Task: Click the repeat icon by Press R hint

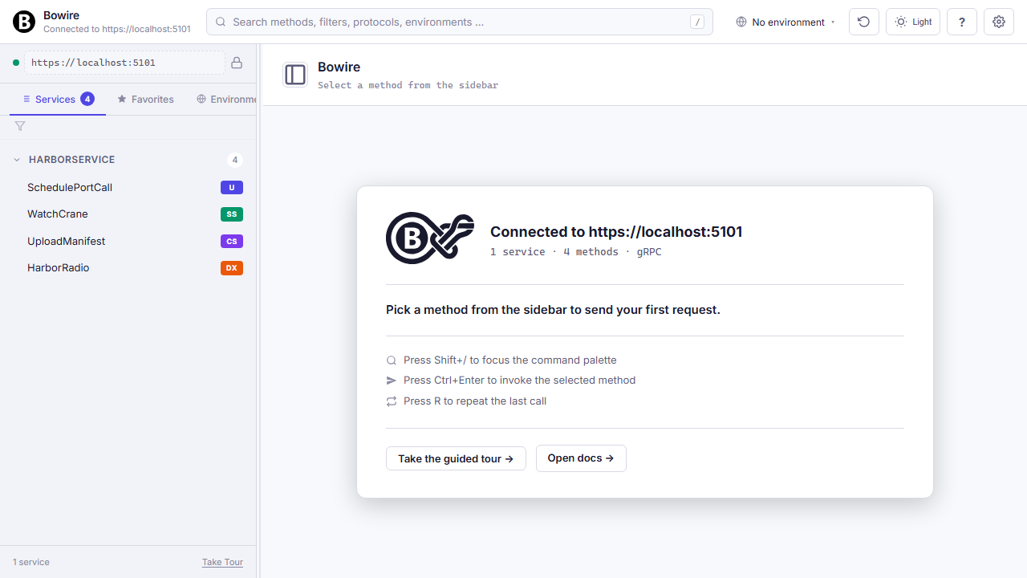Action: 392,401
